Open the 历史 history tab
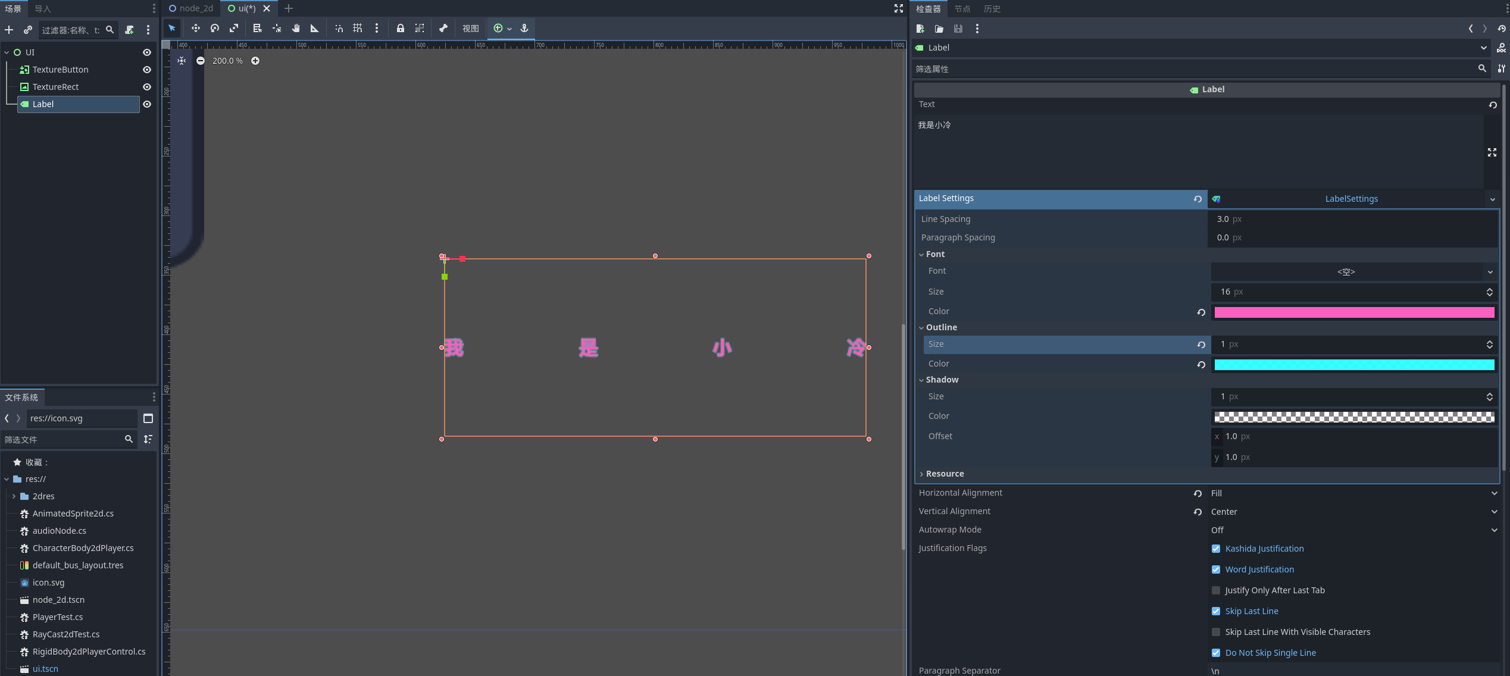Image resolution: width=1510 pixels, height=676 pixels. coord(992,9)
